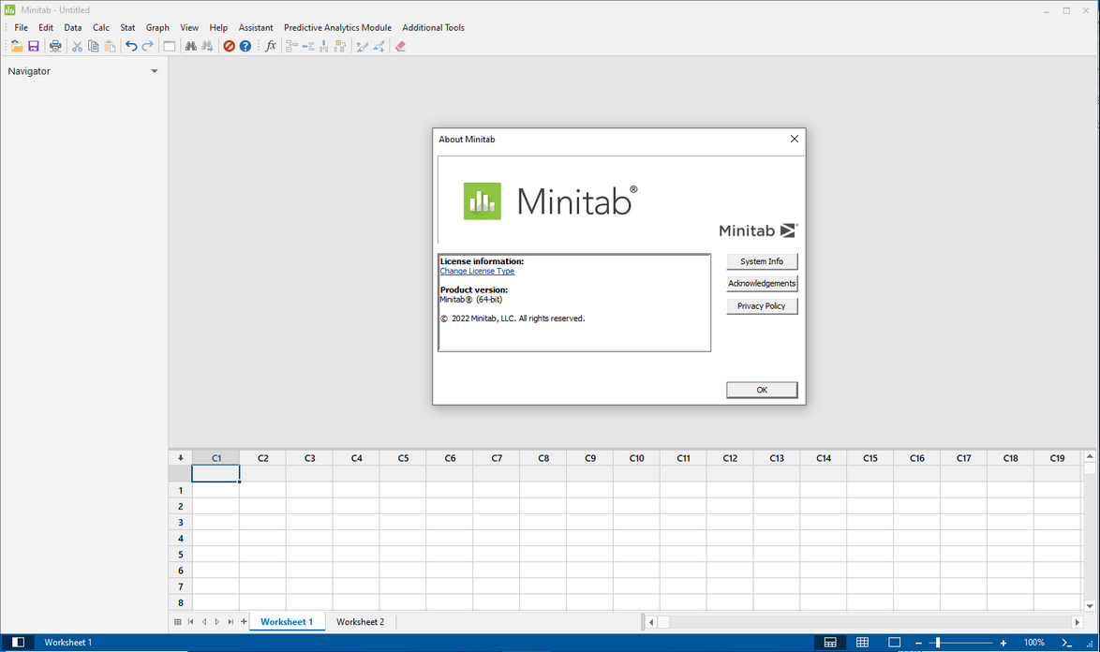Open the Data menu
1100x652 pixels.
click(x=73, y=27)
